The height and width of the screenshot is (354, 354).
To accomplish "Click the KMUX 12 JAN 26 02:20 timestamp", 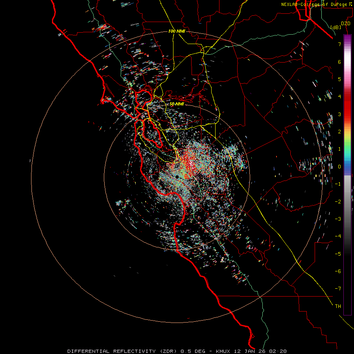I will (251, 351).
